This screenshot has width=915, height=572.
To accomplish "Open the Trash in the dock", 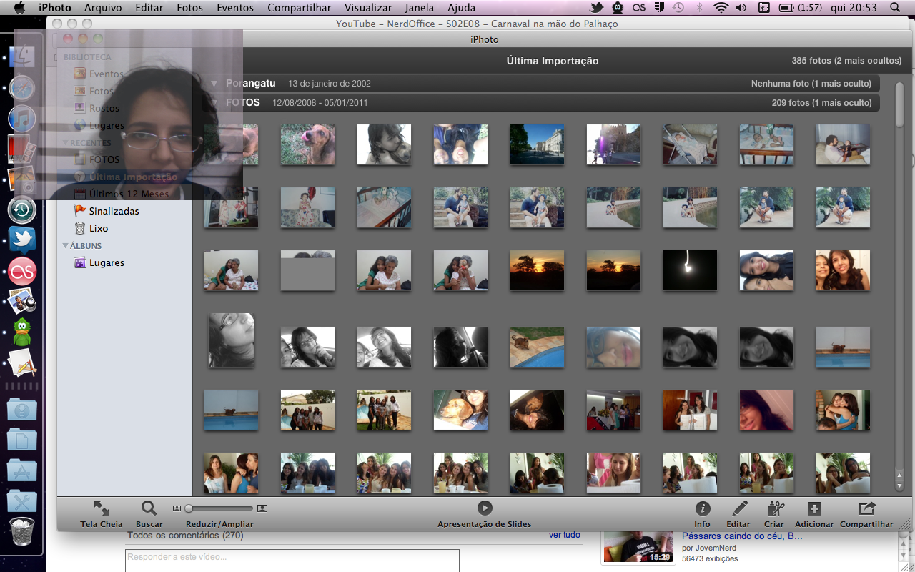I will [22, 532].
